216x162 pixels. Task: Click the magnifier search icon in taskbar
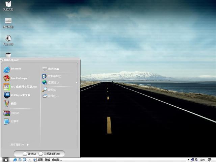210,160
